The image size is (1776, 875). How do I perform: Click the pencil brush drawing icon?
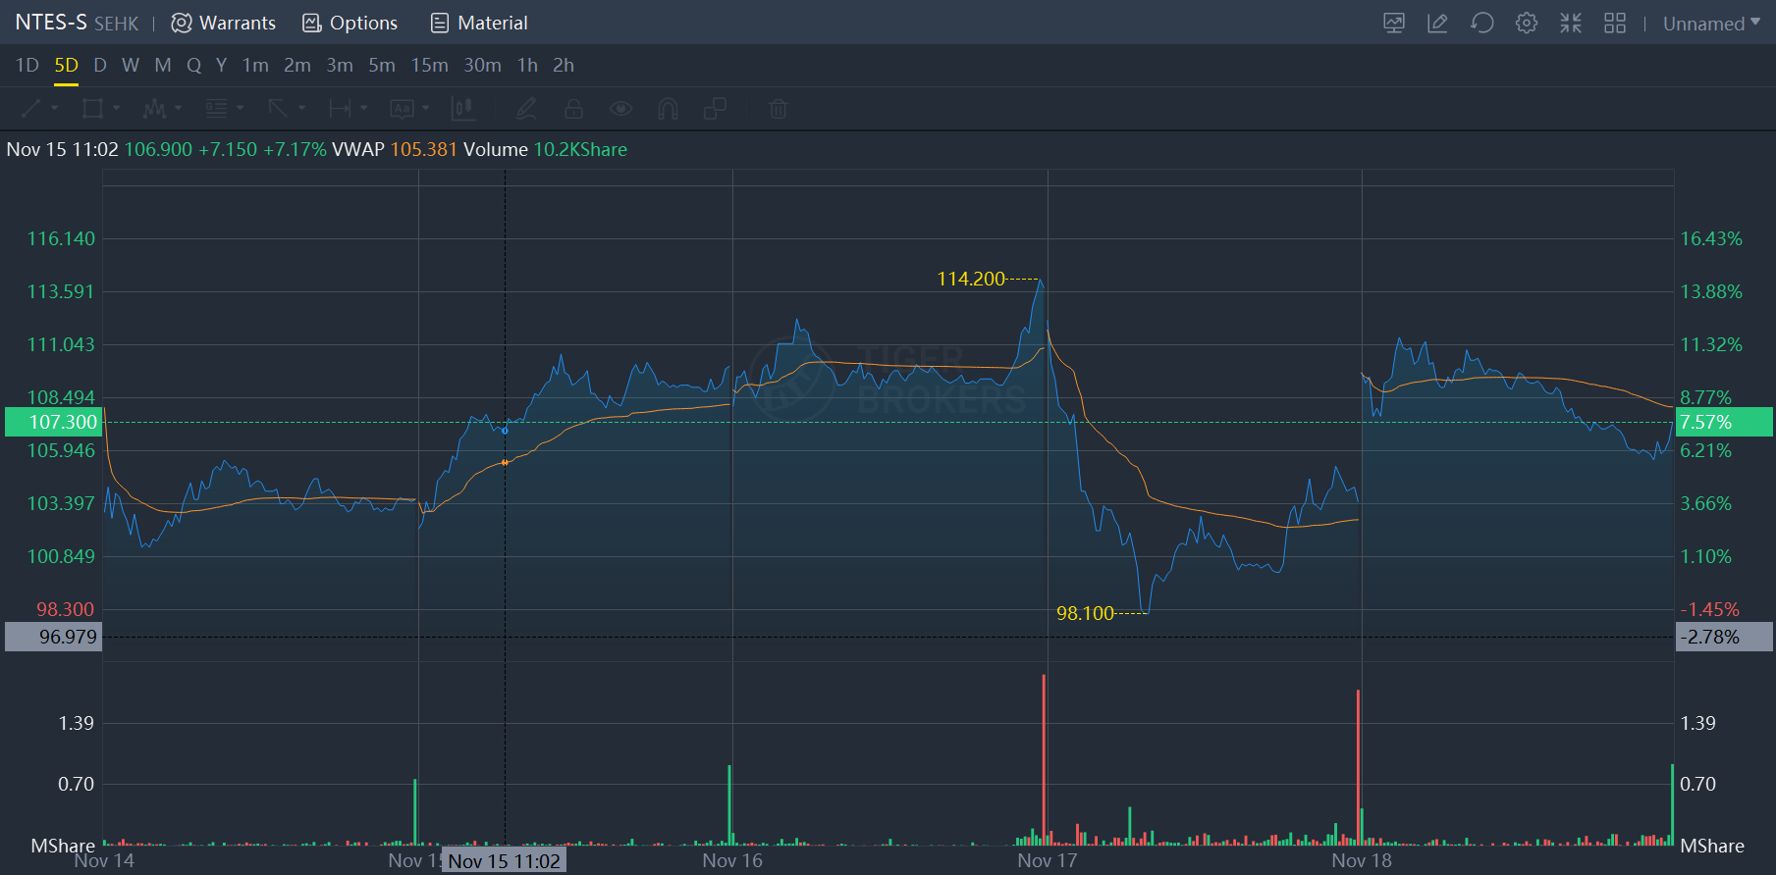point(526,108)
